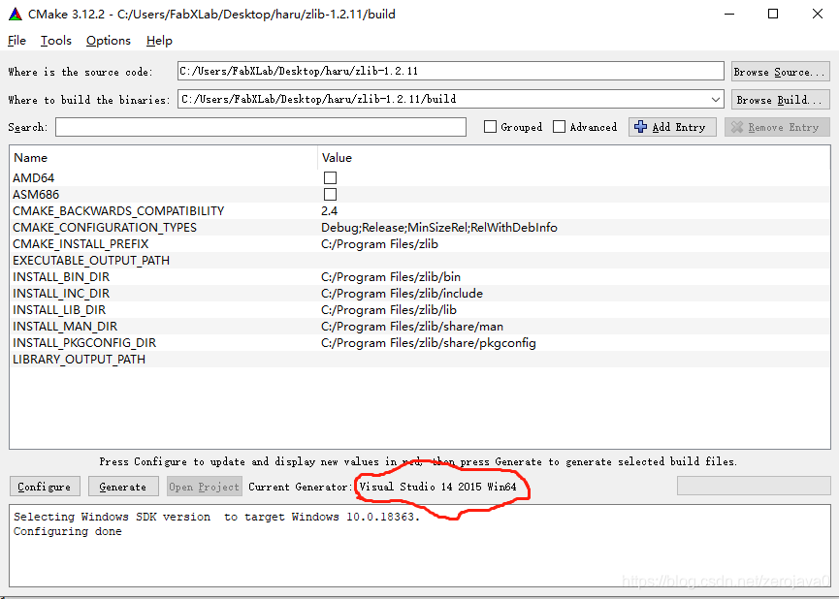Click C:/Program Files/zlib/share/man value

(x=412, y=327)
